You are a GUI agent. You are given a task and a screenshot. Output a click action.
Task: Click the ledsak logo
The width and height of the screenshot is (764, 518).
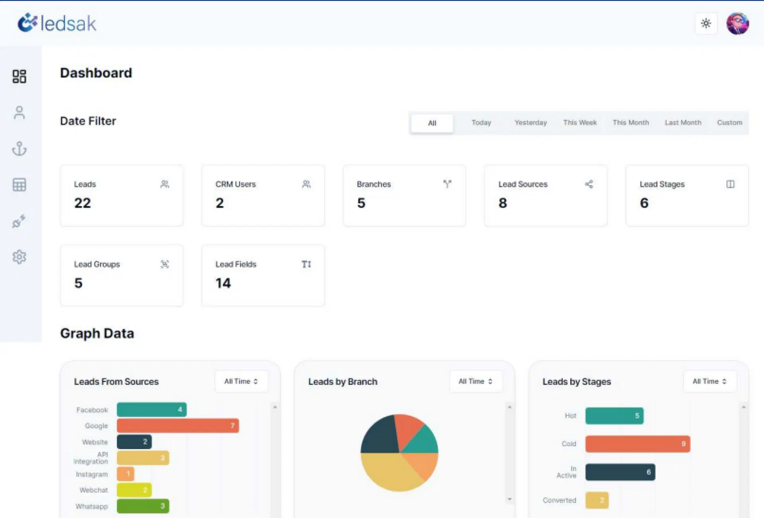pyautogui.click(x=57, y=23)
